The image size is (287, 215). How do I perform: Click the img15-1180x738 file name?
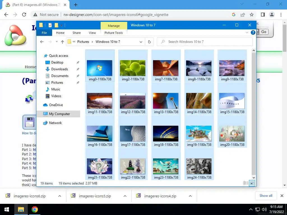pyautogui.click(x=232, y=112)
